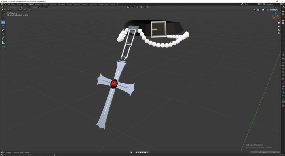285x156 pixels.
Task: Click the add workspace plus button
Action: [x=118, y=4]
